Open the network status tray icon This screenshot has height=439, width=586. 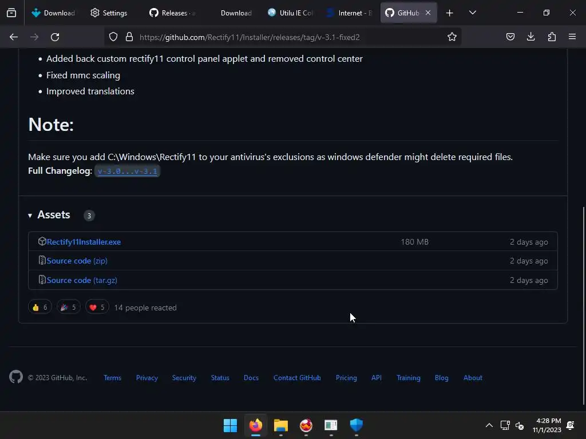point(505,425)
